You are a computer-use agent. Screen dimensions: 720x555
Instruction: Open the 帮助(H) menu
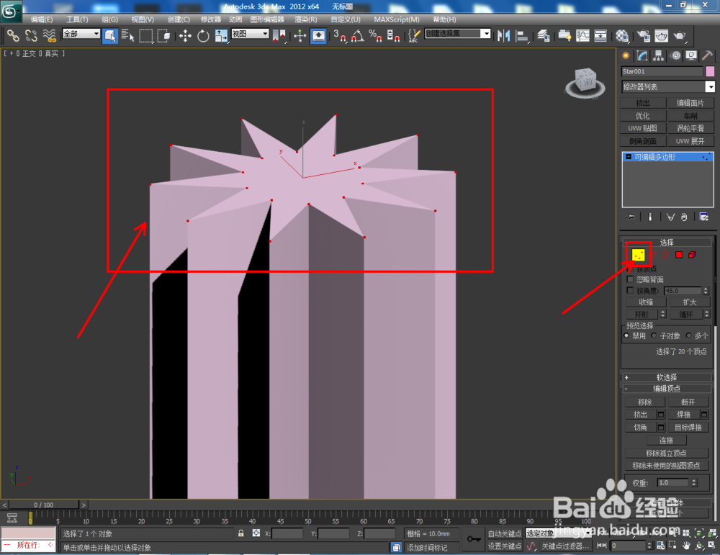(444, 19)
